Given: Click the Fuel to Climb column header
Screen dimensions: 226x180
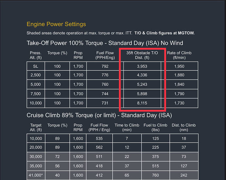Looking at the screenshot, I should pos(155,128).
